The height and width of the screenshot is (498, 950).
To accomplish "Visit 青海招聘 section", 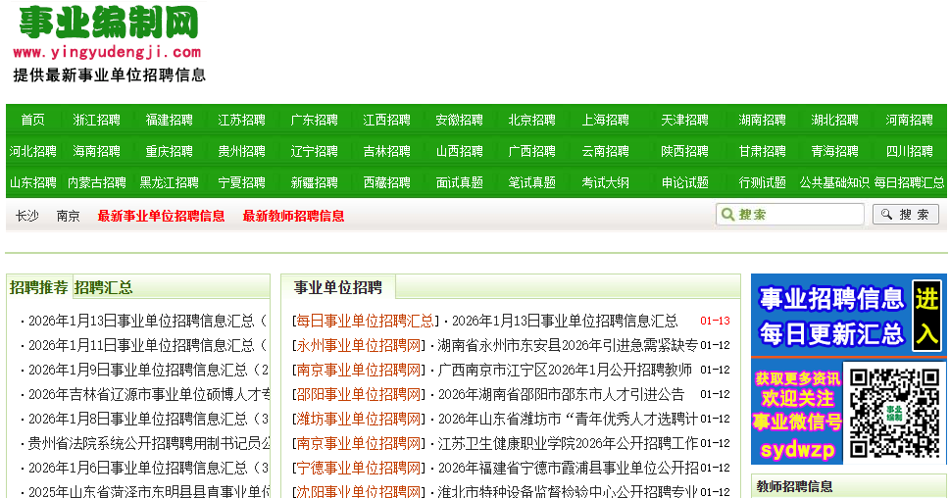I will click(835, 152).
